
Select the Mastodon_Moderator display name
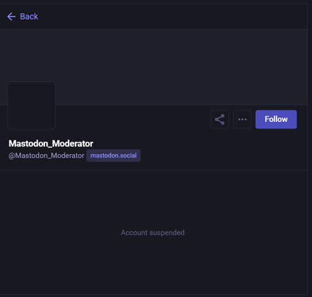[51, 143]
